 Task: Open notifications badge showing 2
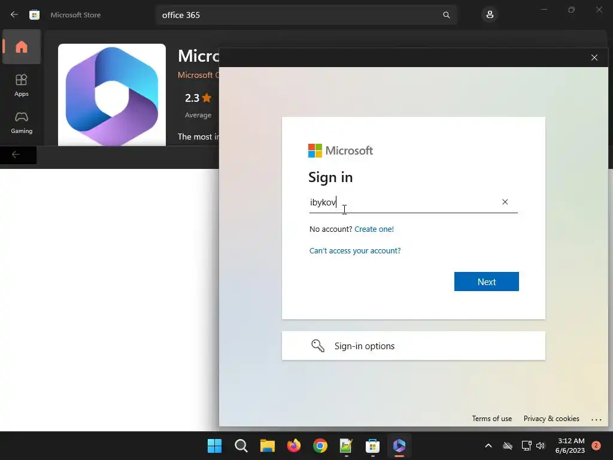[x=596, y=446]
